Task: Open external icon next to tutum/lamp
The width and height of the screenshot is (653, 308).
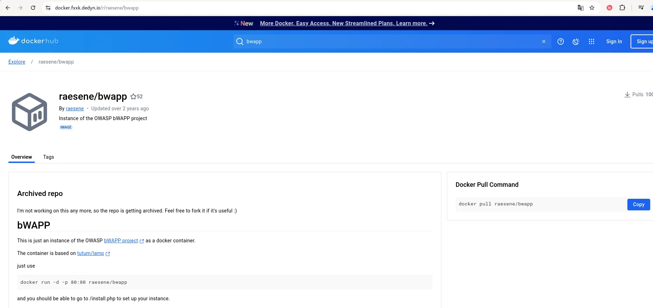Action: (x=108, y=254)
